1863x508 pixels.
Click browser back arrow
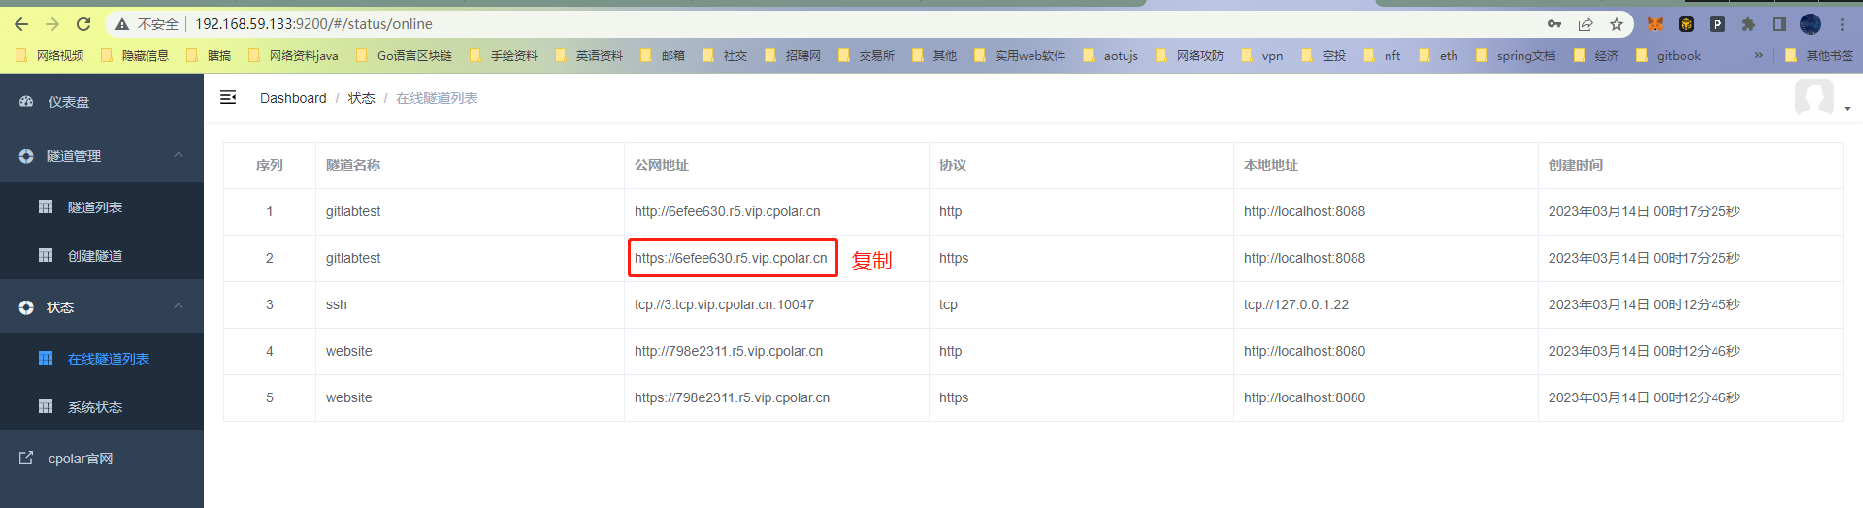(x=21, y=24)
